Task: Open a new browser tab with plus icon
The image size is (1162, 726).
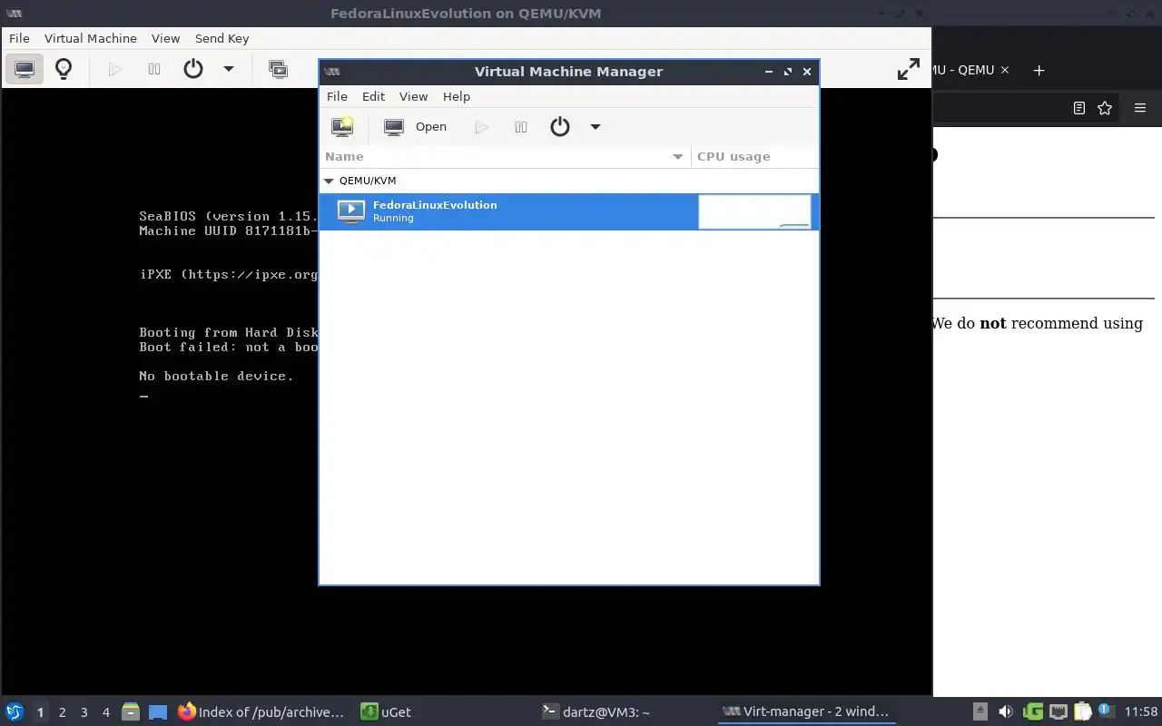Action: (1039, 70)
